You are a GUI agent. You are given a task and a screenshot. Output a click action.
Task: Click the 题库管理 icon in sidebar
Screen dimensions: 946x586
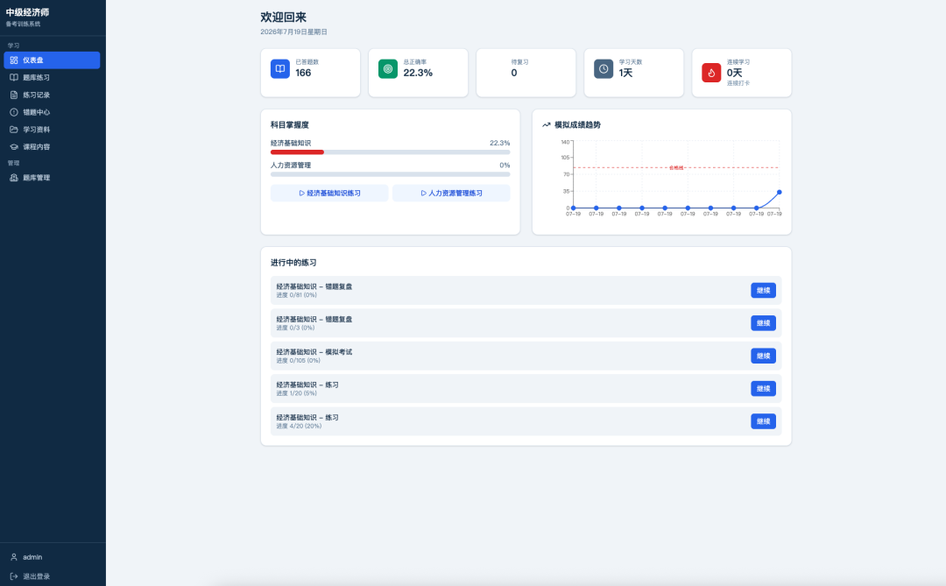14,178
